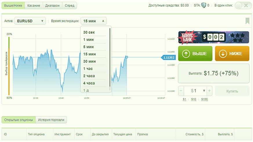Click the bookmark icon at panel corner
Image resolution: width=253 pixels, height=142 pixels.
click(247, 21)
